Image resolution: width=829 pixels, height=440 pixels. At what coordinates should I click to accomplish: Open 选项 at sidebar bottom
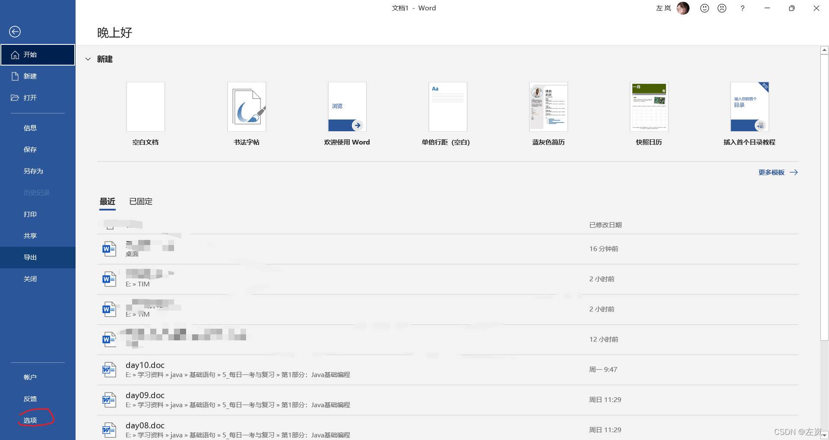(38, 421)
